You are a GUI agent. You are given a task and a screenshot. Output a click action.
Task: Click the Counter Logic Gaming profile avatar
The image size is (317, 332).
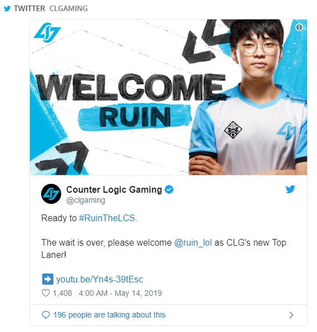[x=51, y=194]
